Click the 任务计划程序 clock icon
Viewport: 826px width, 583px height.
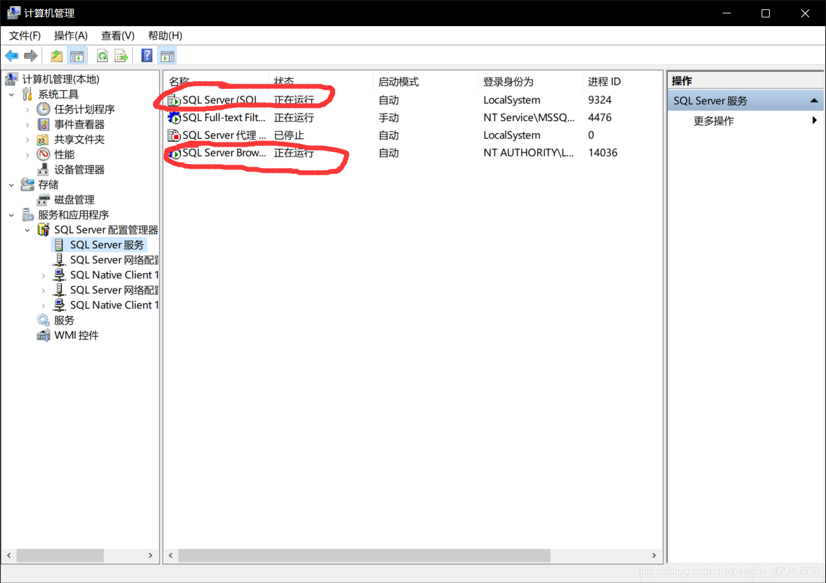[x=43, y=109]
